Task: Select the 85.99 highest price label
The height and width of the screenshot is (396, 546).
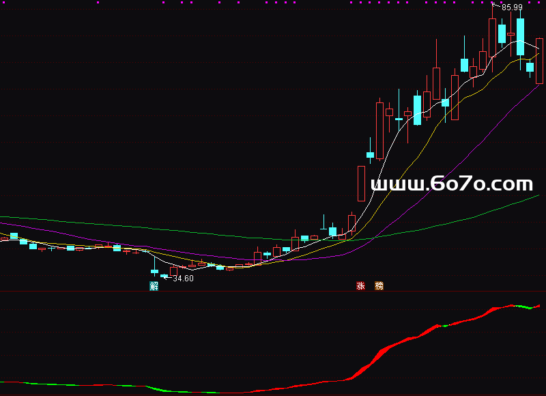Action: point(512,8)
